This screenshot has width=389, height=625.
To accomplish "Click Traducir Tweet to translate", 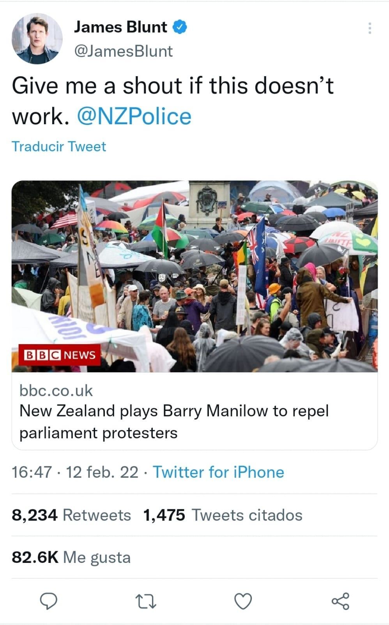I will (59, 146).
